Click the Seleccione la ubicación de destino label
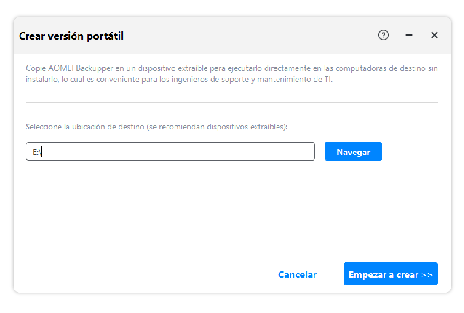This screenshot has width=464, height=313. point(85,127)
